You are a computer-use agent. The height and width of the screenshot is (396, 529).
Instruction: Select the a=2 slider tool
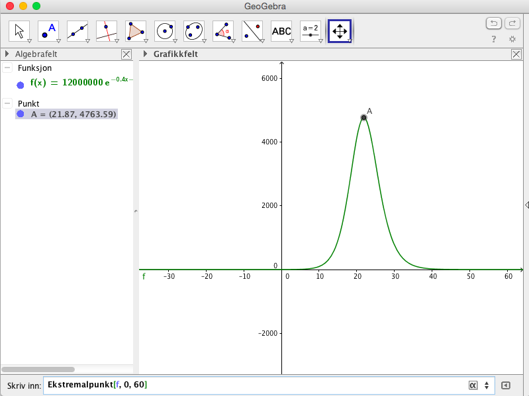click(x=311, y=31)
